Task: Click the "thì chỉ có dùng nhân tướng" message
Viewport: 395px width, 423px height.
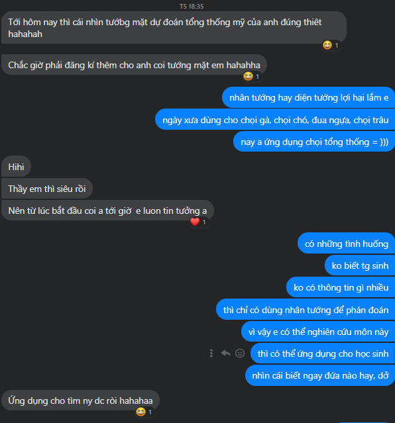Action: [306, 310]
